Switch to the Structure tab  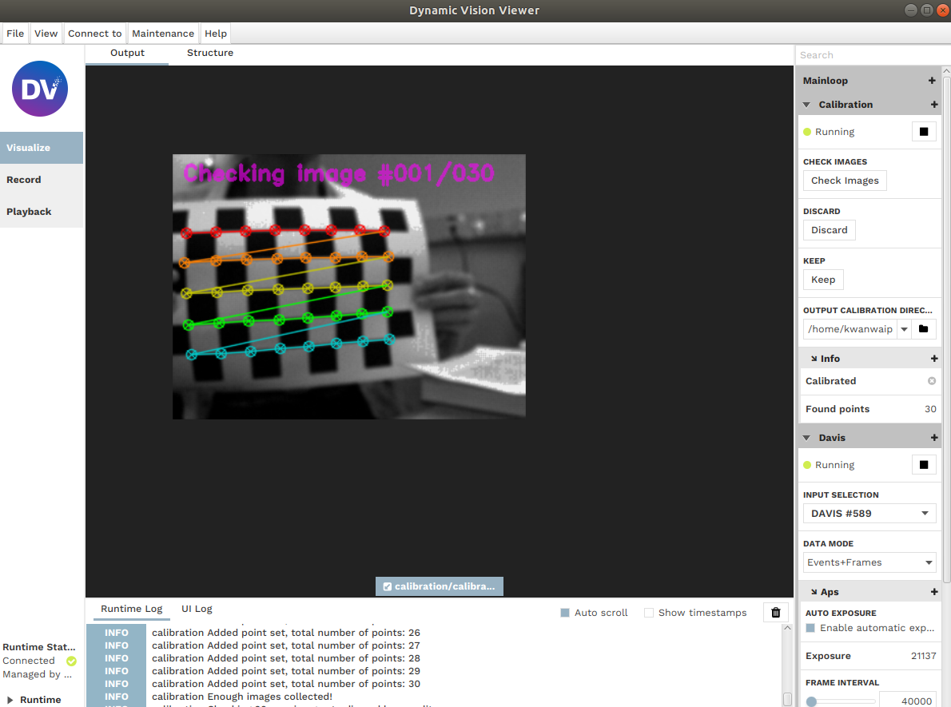[210, 53]
